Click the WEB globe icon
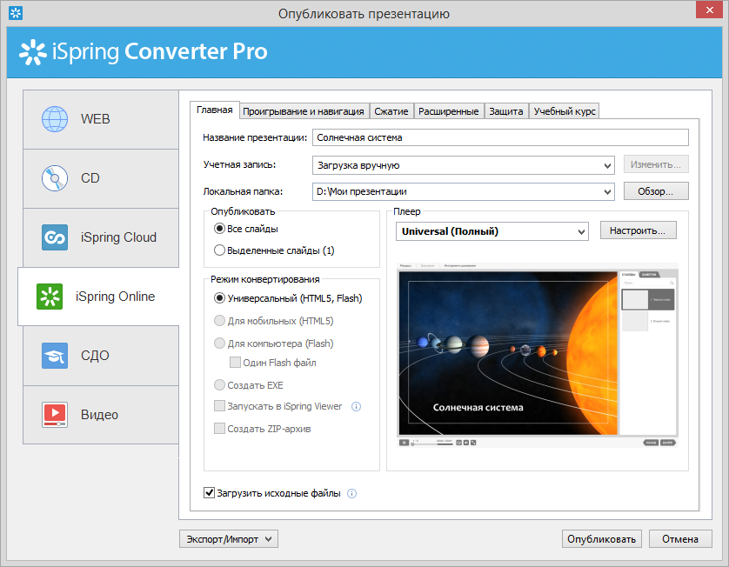 [55, 119]
